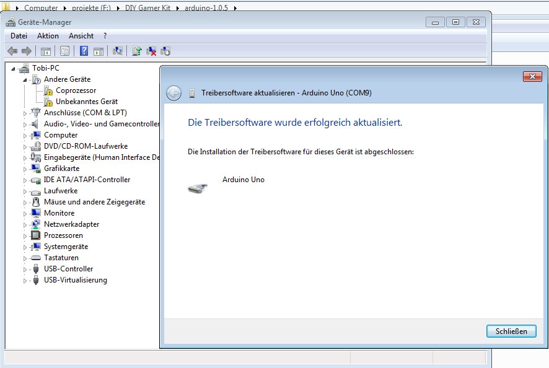Select the Coprozessor device entry
Viewport: 549px width, 368px height.
(x=76, y=90)
